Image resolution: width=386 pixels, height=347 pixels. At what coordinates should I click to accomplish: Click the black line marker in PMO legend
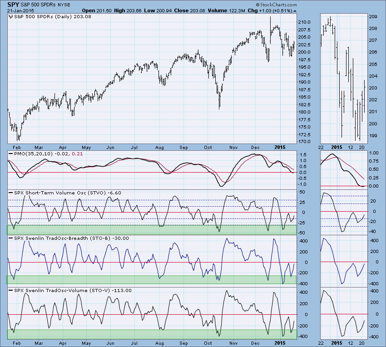tap(10, 154)
